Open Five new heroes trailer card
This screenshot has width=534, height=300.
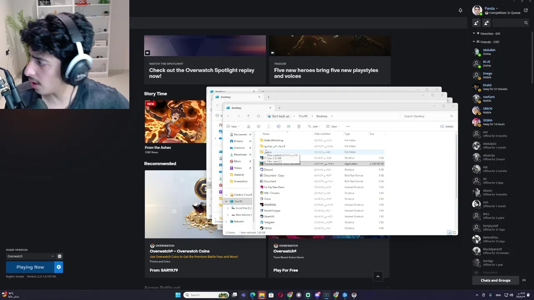click(330, 60)
